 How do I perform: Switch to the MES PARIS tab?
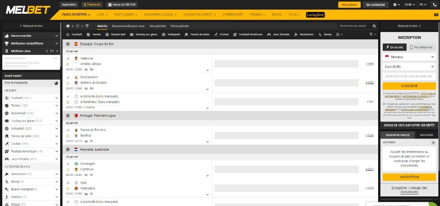(x=426, y=135)
